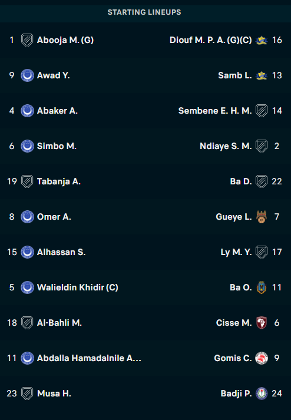Click the shield icon next to Abooja M.
291x420 pixels.
(27, 40)
